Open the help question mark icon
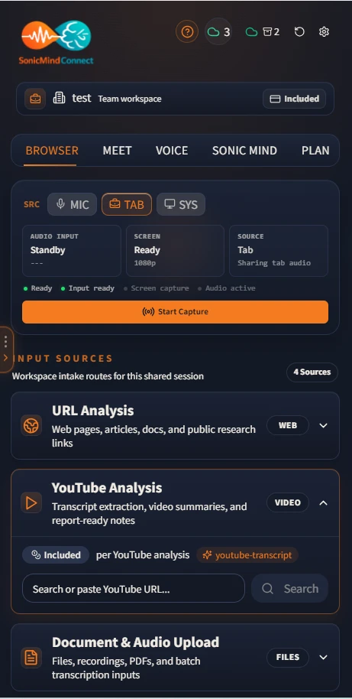 [187, 31]
